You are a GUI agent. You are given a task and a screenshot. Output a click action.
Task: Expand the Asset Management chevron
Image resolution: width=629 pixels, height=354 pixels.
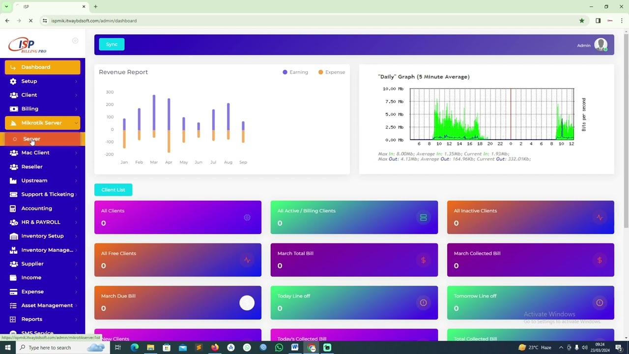click(76, 305)
